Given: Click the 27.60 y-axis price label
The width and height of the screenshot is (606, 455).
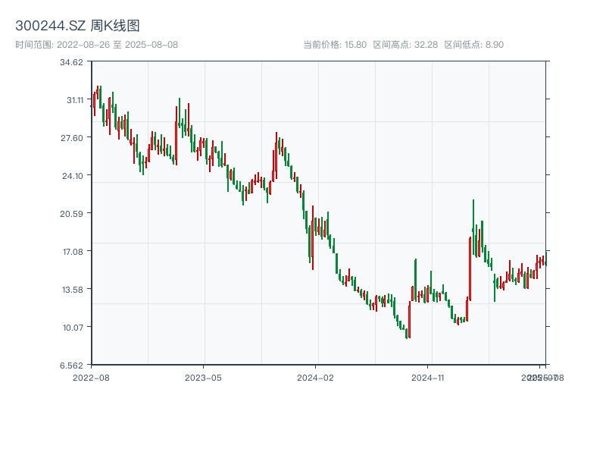Looking at the screenshot, I should (72, 138).
